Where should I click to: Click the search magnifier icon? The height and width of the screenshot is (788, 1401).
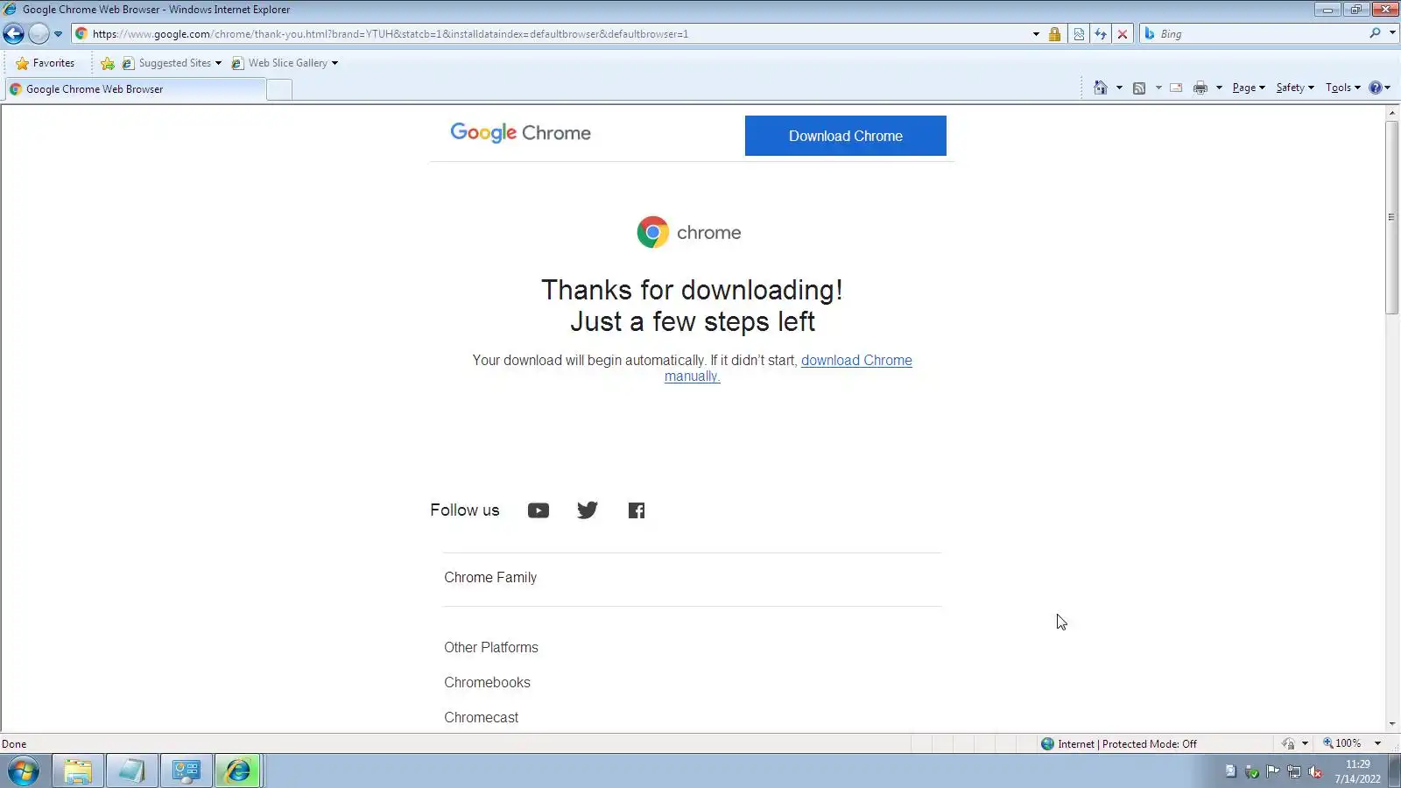(1376, 33)
